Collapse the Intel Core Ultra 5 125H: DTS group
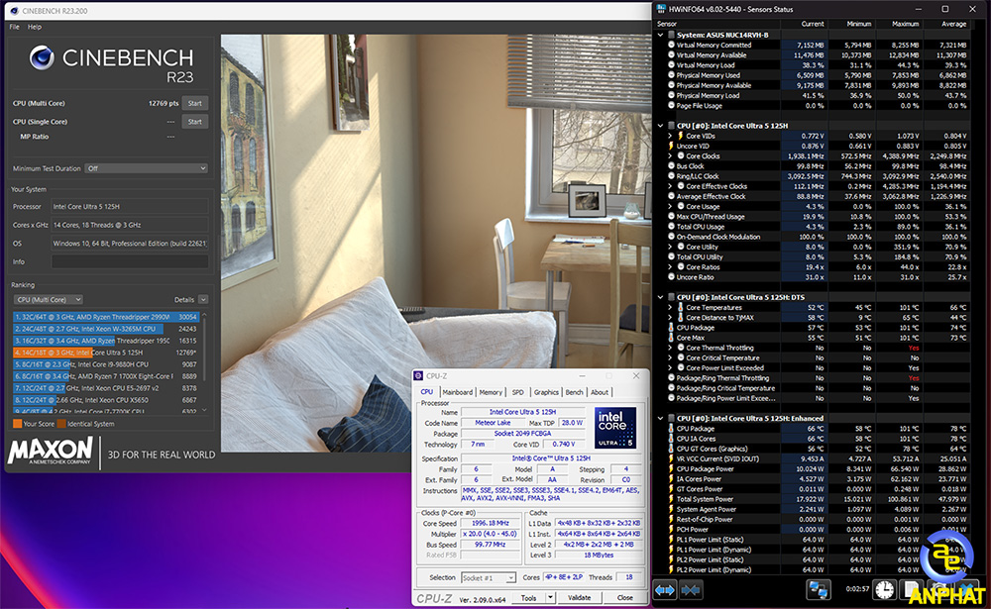 [660, 297]
